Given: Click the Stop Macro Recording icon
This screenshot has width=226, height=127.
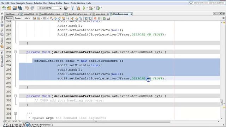Looking at the screenshot, I should point(99,18).
